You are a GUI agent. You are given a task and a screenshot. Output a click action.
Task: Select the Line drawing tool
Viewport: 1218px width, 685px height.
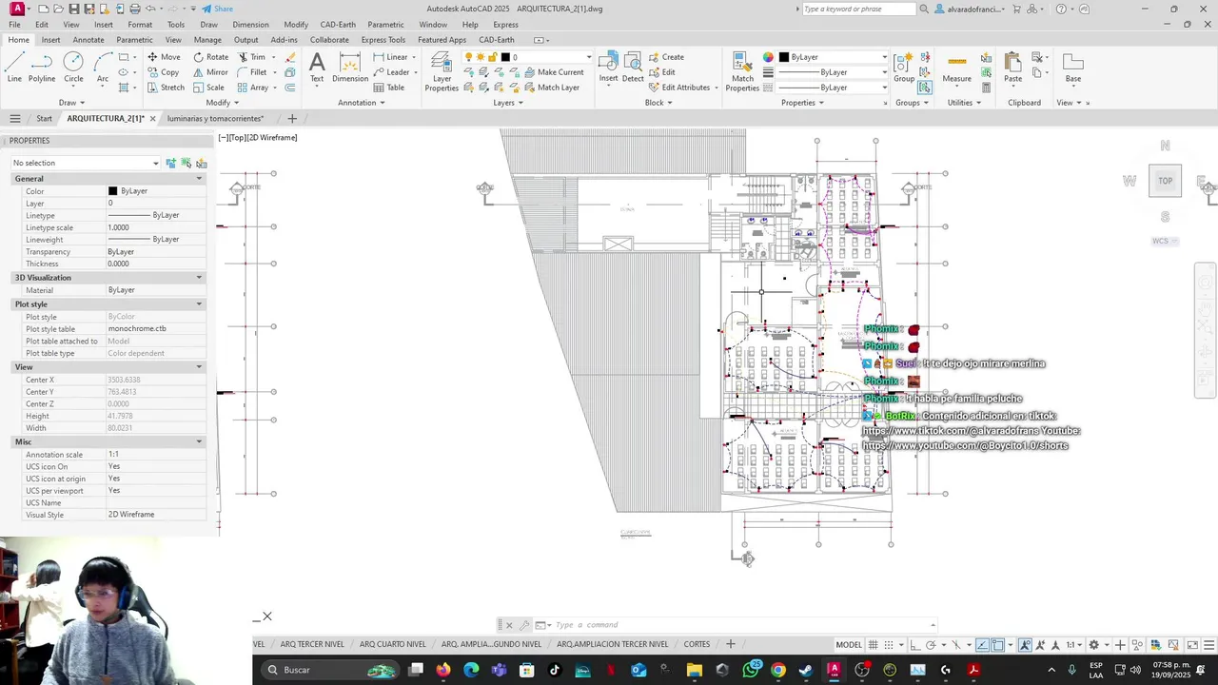coord(14,67)
